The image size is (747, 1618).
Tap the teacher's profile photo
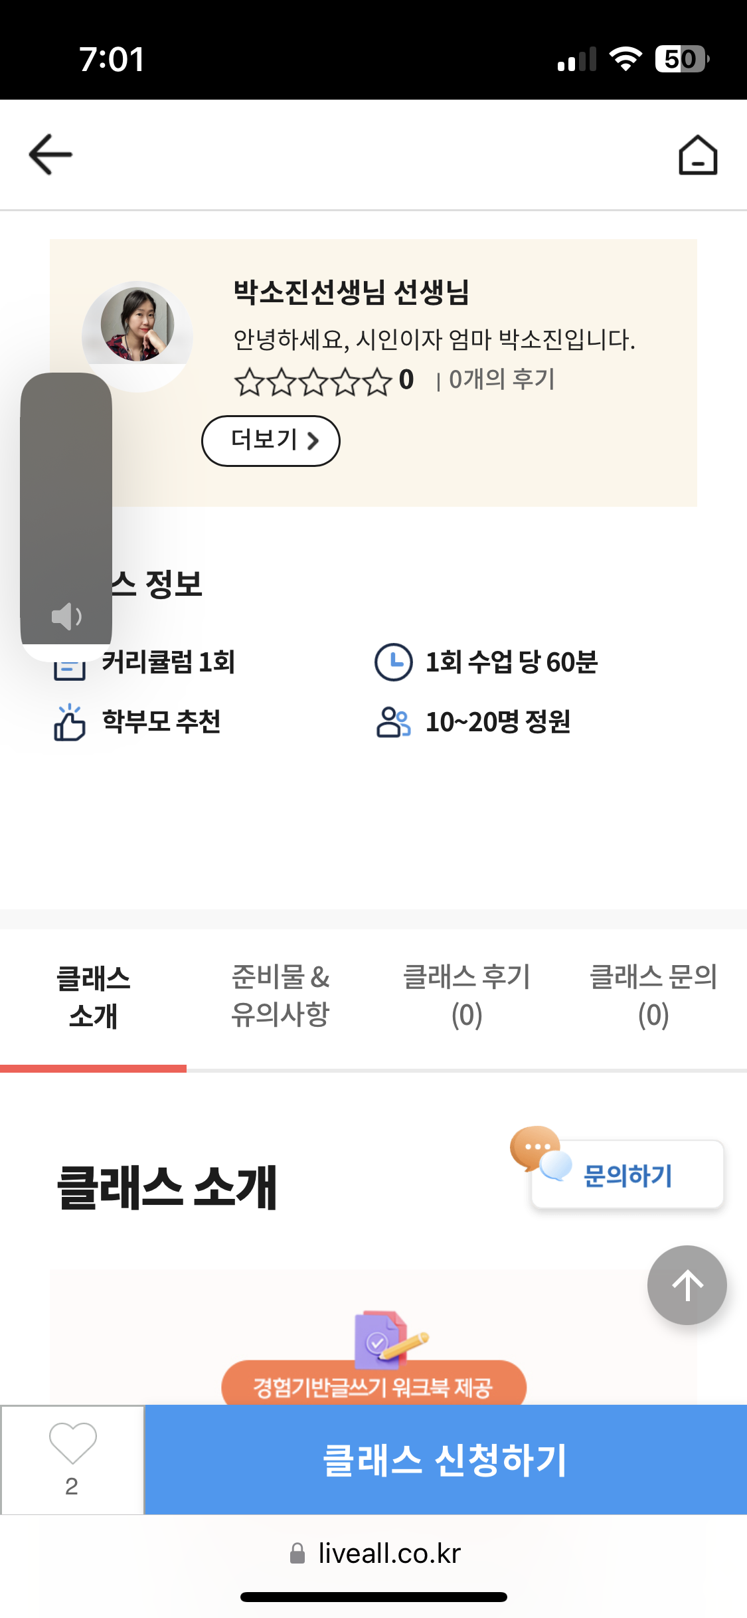pos(137,325)
